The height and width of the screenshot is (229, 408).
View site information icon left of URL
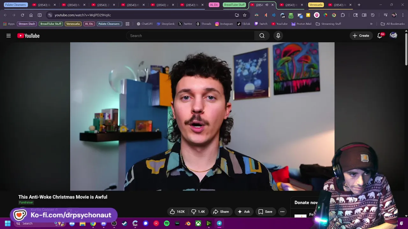[50, 15]
